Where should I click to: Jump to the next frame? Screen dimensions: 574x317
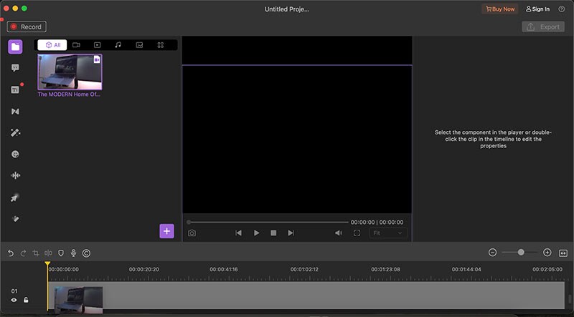coord(291,233)
